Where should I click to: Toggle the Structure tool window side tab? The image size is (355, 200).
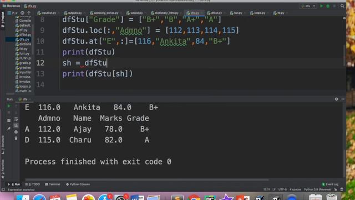(x=3, y=144)
